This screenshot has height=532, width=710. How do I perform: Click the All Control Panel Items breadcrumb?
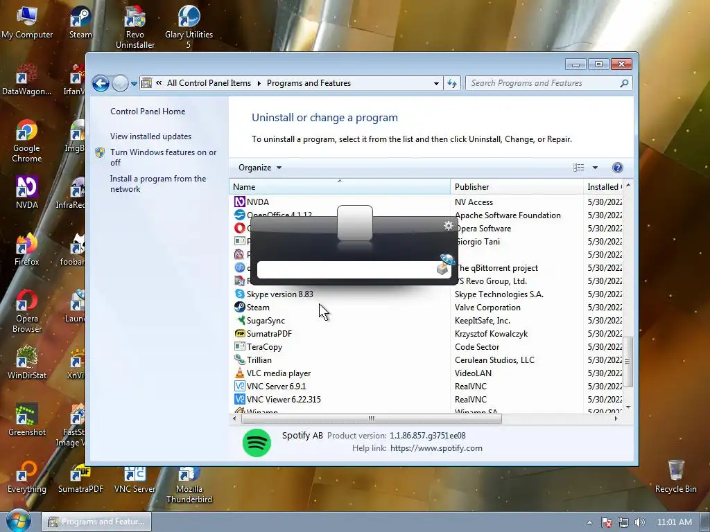(209, 83)
